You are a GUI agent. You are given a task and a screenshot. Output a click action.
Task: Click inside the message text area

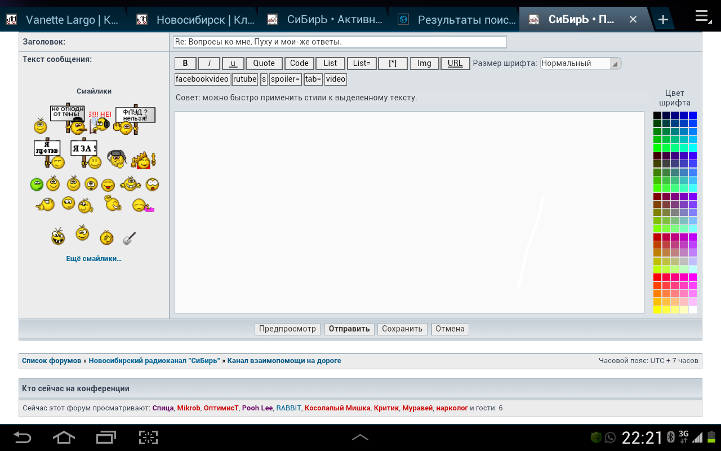point(409,212)
